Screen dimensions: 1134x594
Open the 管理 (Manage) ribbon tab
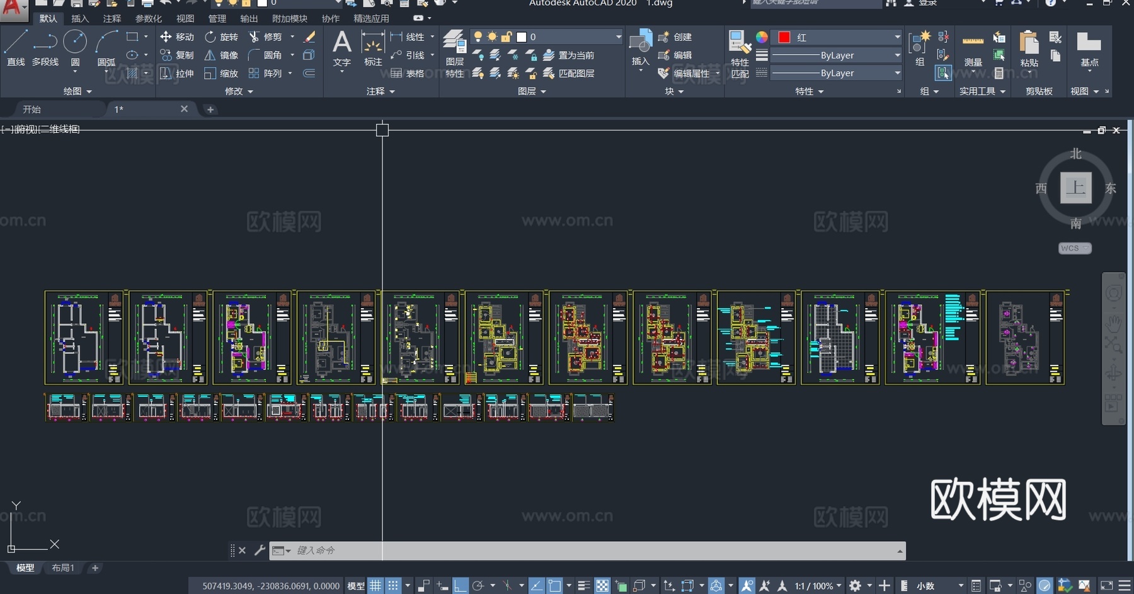(217, 18)
